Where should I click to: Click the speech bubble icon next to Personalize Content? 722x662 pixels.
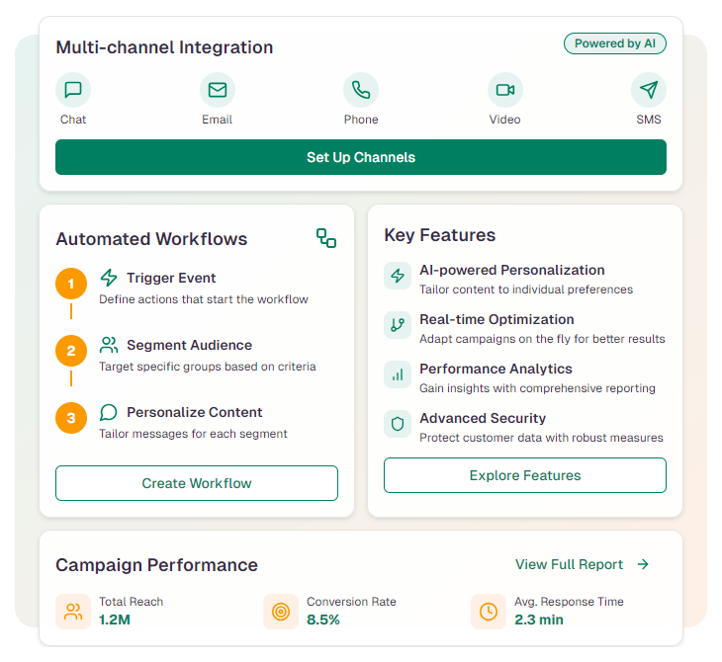pyautogui.click(x=109, y=412)
